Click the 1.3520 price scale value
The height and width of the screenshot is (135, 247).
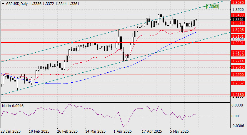(238, 9)
